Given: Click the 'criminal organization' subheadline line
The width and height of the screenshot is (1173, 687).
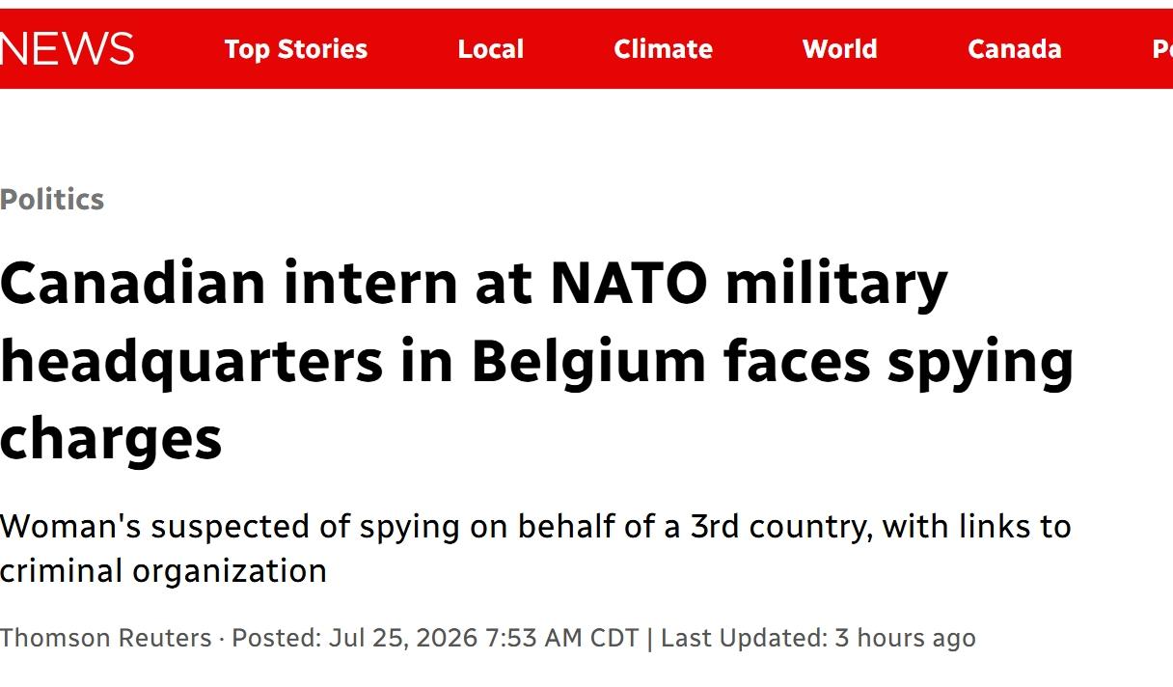Looking at the screenshot, I should [x=163, y=571].
